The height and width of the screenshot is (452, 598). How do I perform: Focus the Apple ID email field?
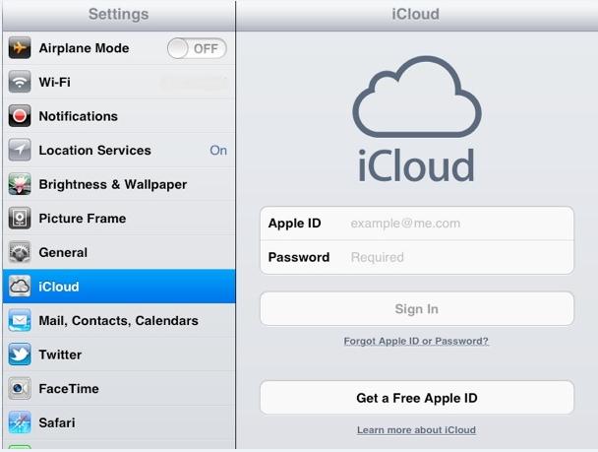click(417, 224)
